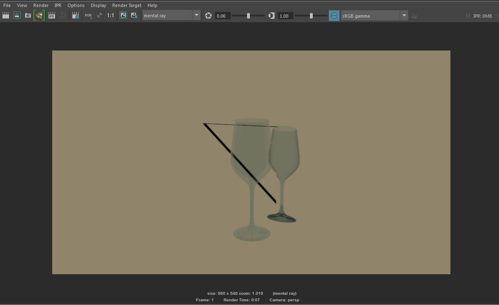Open the Render Target menu
499x305 pixels.
coord(127,5)
